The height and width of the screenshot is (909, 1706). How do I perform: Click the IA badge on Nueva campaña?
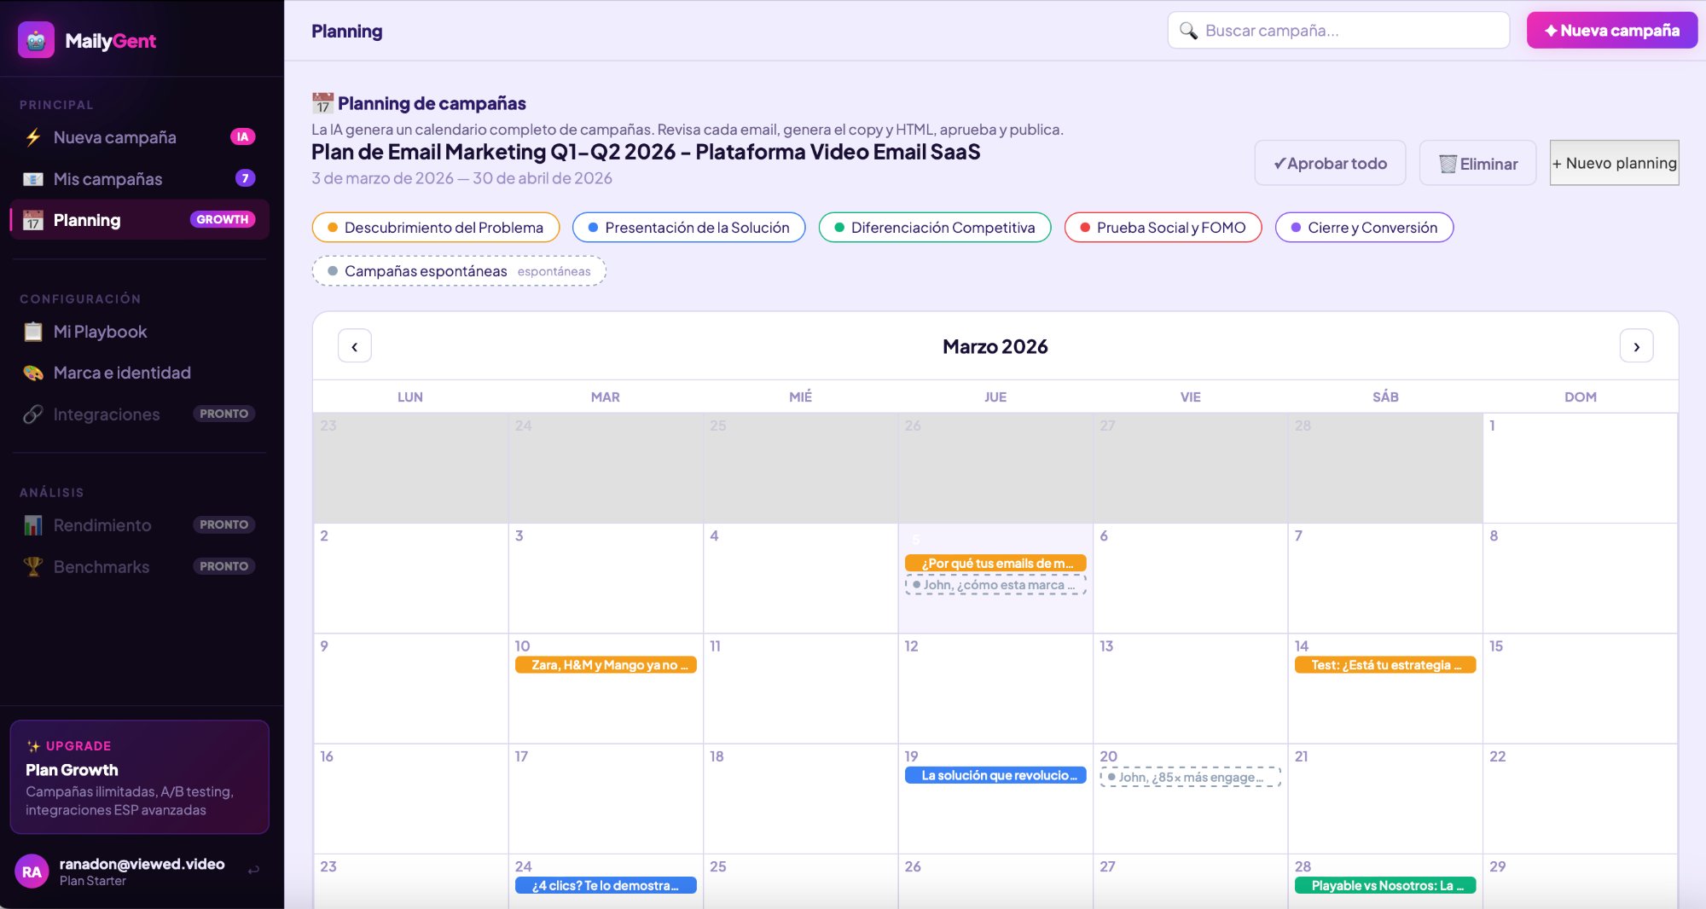(243, 136)
